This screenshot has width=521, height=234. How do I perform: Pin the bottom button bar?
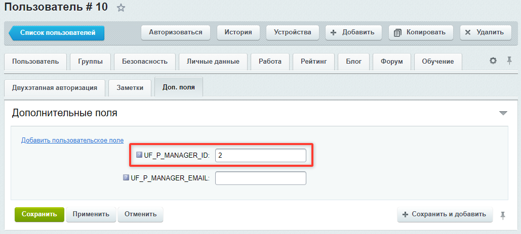click(x=503, y=215)
